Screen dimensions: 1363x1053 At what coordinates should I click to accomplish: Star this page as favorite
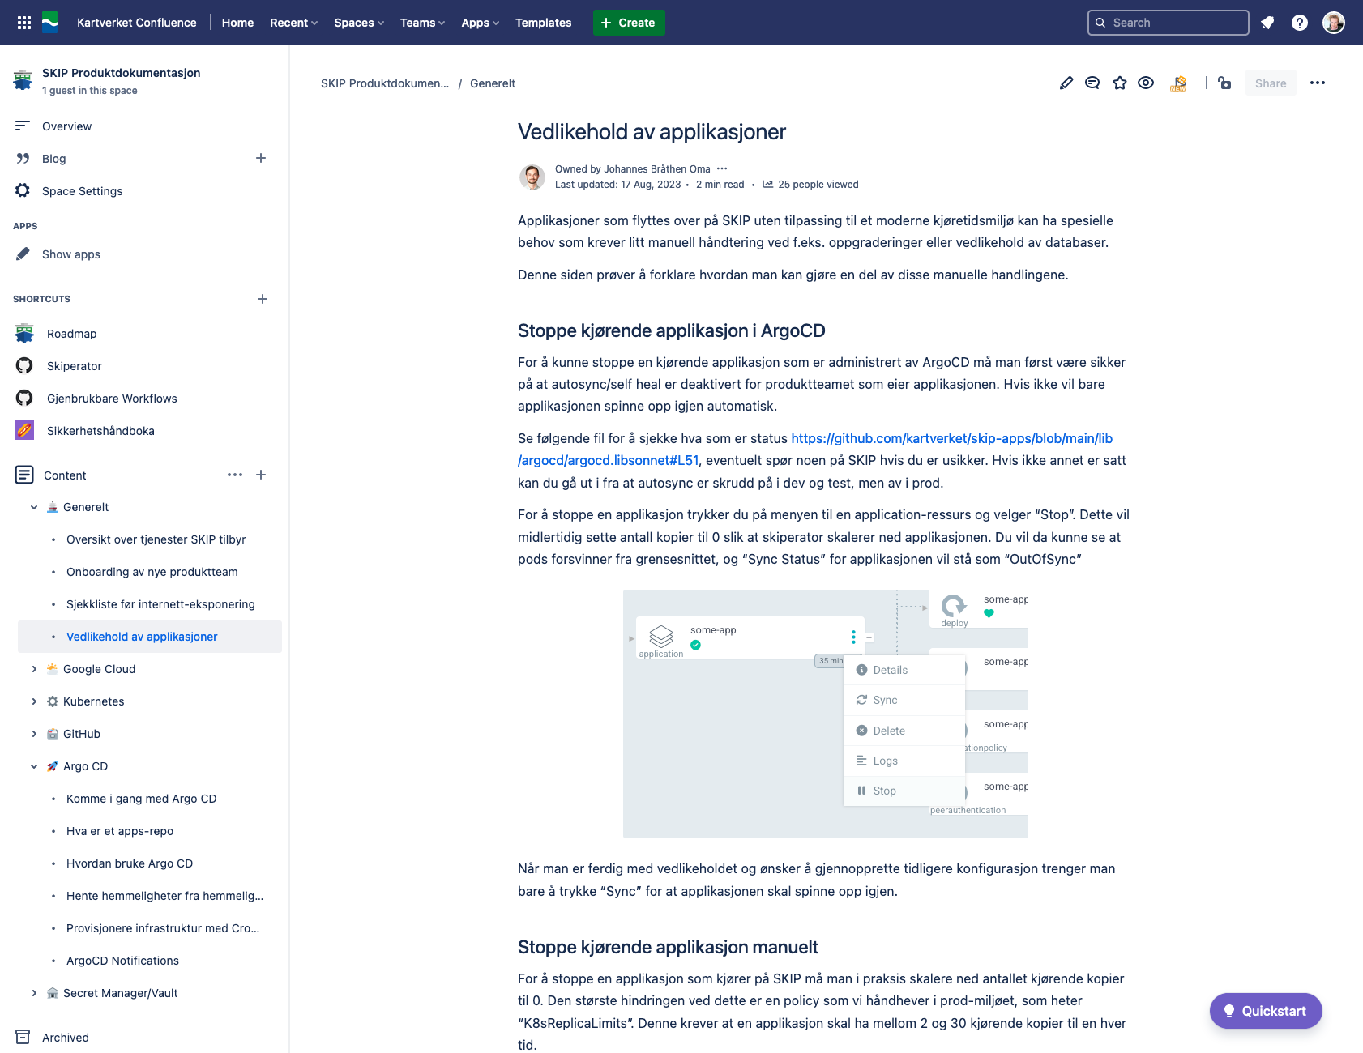click(1120, 83)
